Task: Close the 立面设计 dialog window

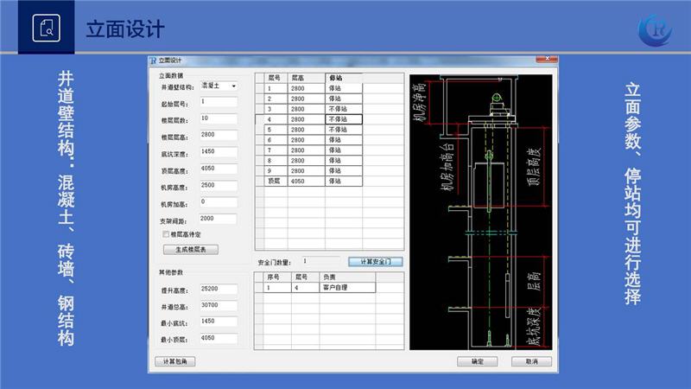Action: pyautogui.click(x=545, y=61)
